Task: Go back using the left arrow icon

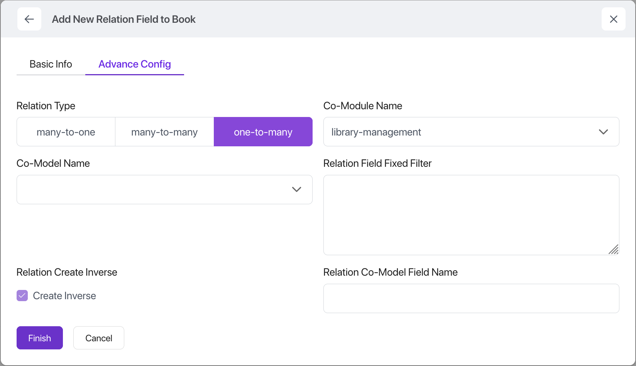Action: click(29, 19)
